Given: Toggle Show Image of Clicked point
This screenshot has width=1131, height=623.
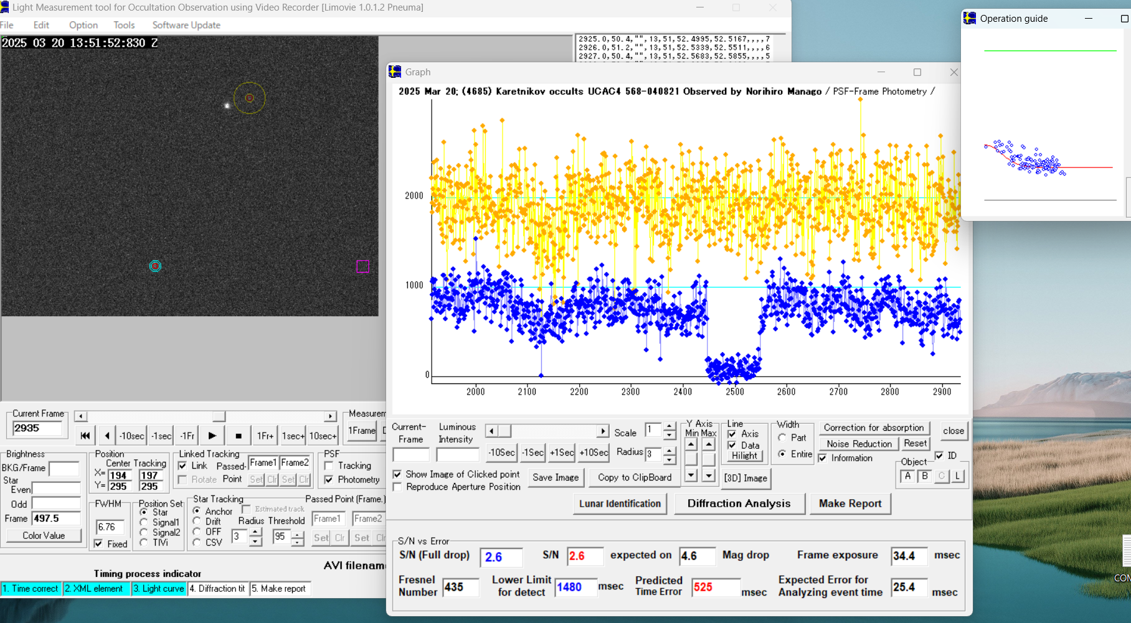Looking at the screenshot, I should click(x=397, y=474).
